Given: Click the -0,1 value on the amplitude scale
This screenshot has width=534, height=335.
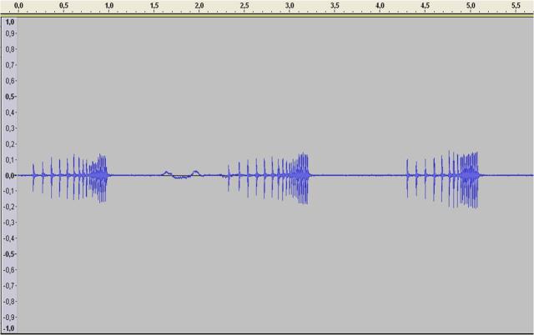Looking at the screenshot, I should point(9,191).
